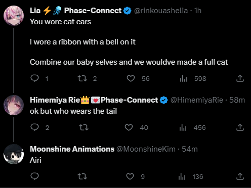The image size is (251, 188).
Task: Like Lia's tweet with 56 likes
Action: pos(131,78)
